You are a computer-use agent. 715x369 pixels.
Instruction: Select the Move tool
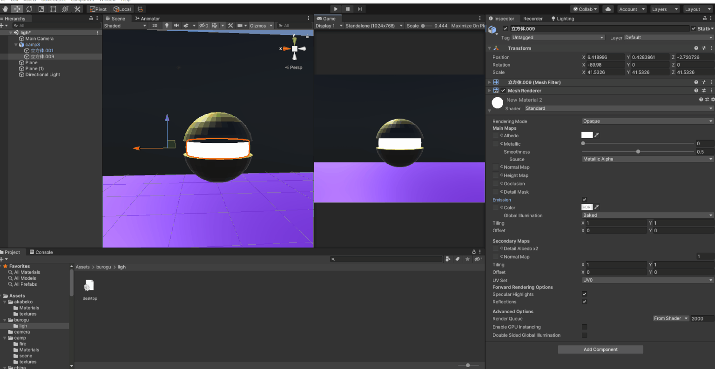17,9
